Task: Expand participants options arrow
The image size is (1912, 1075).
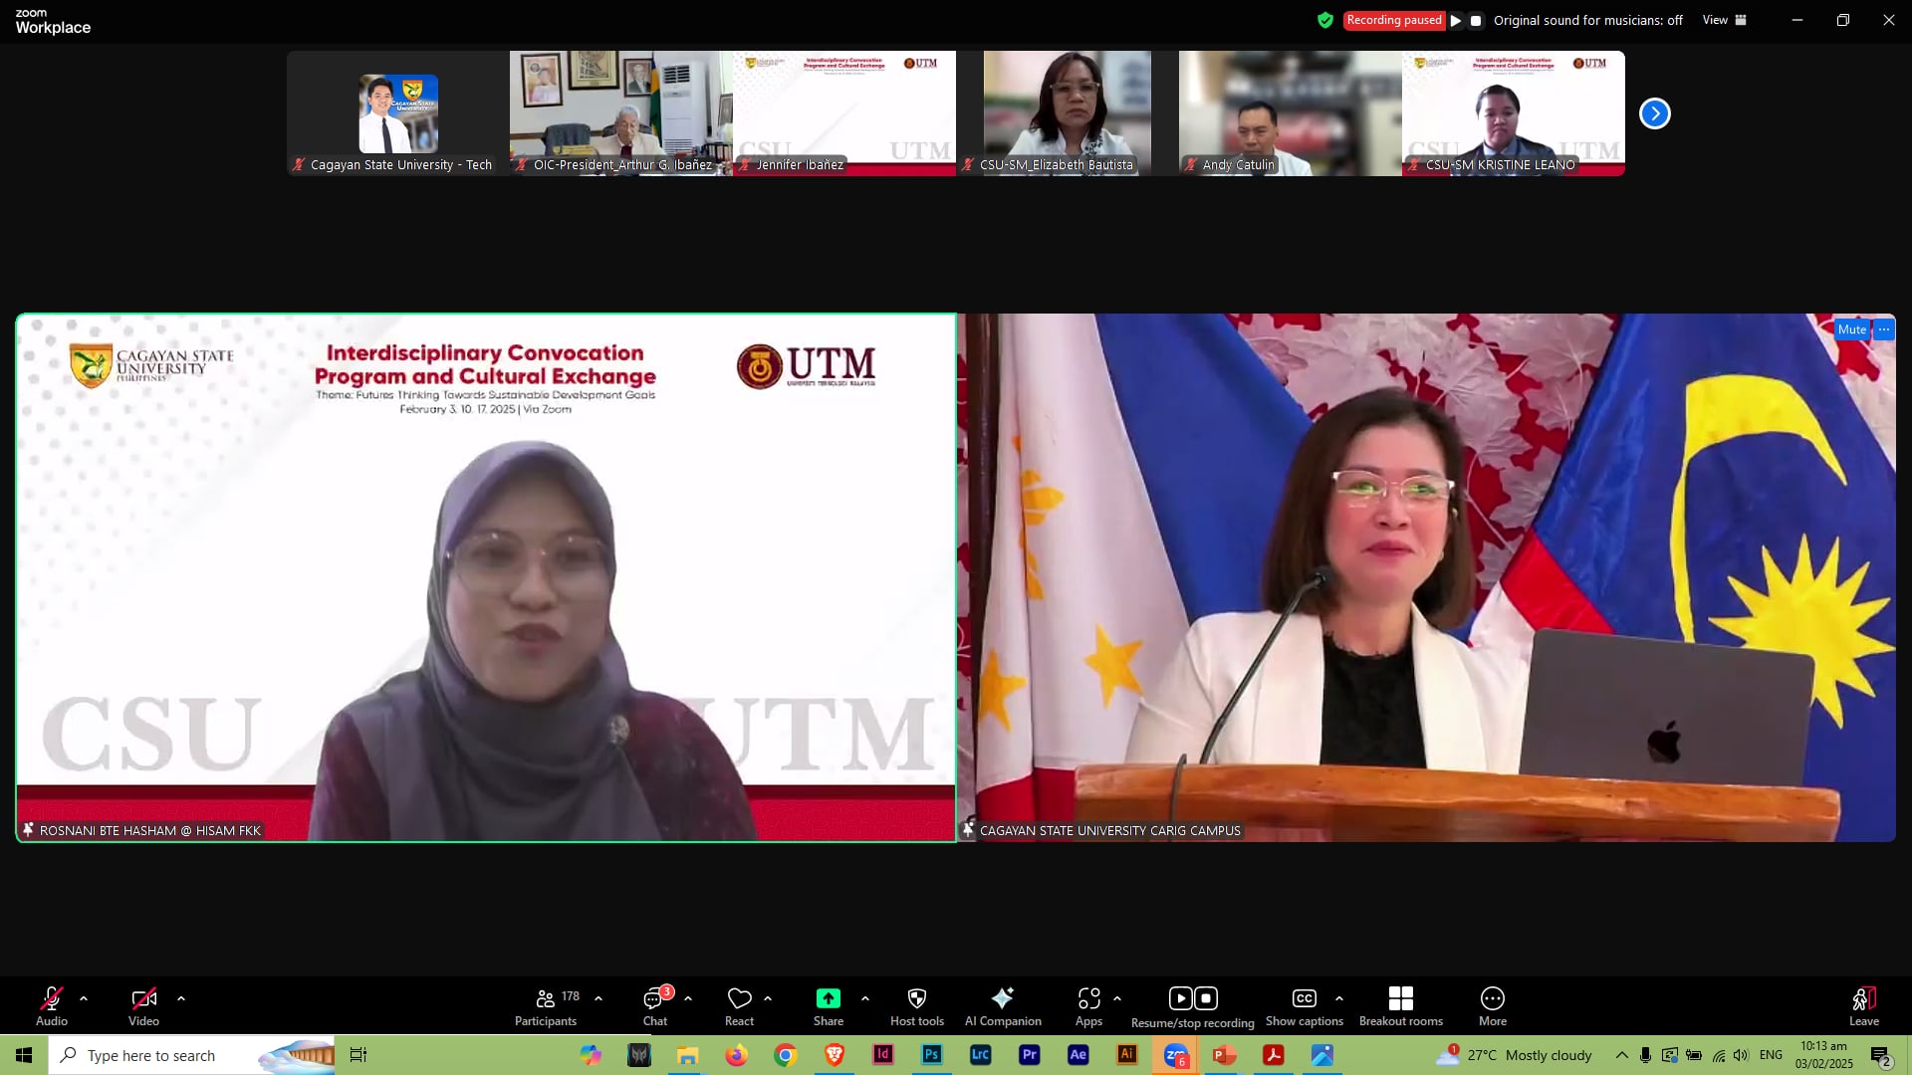Action: pos(598,998)
